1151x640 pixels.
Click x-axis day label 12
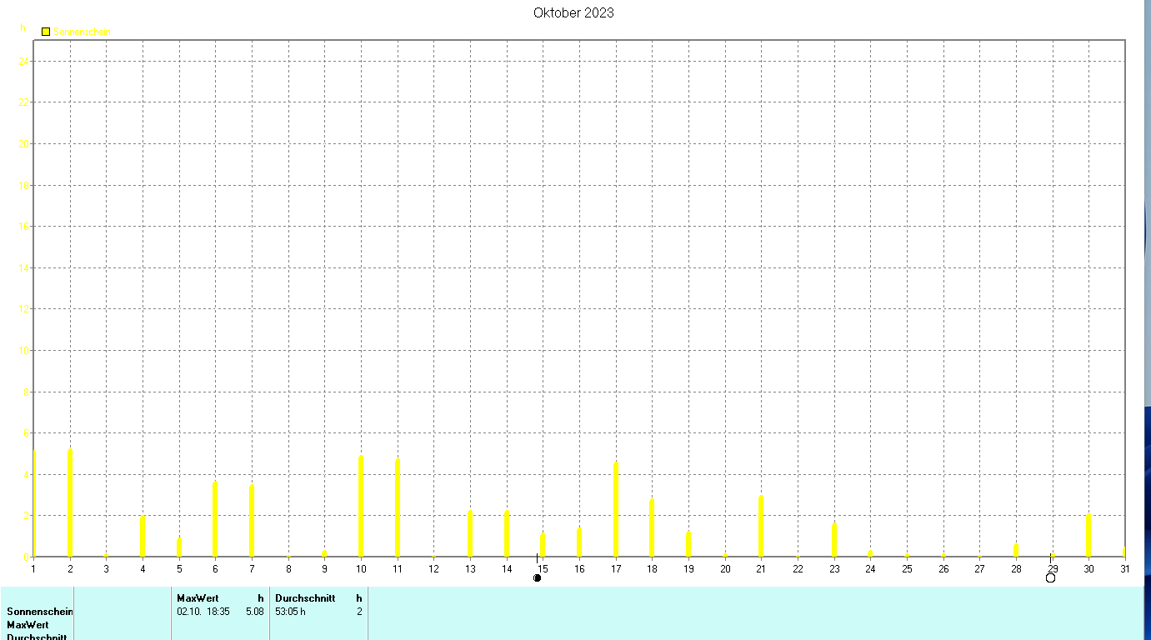pos(433,569)
